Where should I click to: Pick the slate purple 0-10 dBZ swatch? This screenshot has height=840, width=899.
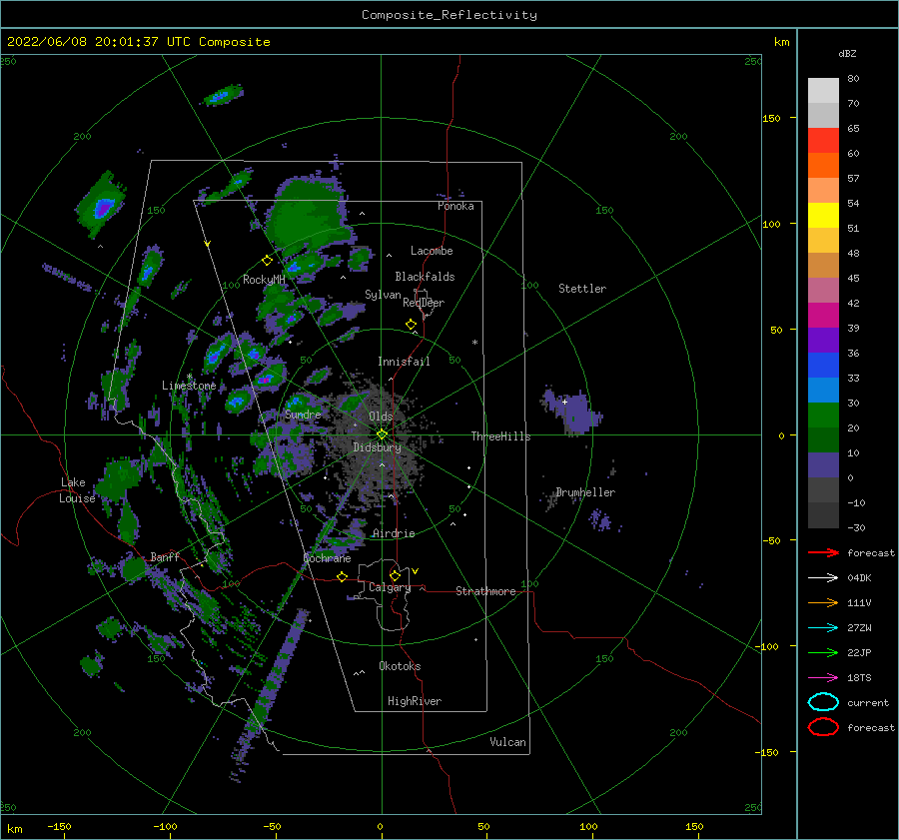(823, 465)
